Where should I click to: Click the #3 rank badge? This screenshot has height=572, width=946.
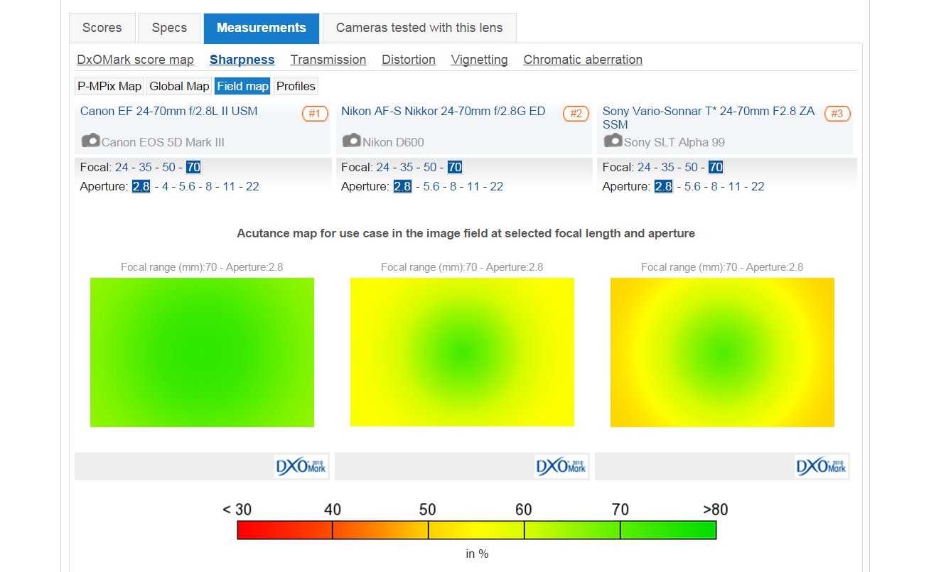(837, 114)
